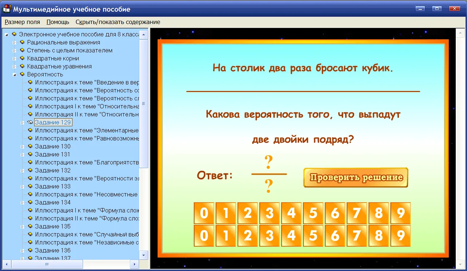The height and width of the screenshot is (271, 467).
Task: Select digit 8 in the top number row
Action: click(379, 213)
